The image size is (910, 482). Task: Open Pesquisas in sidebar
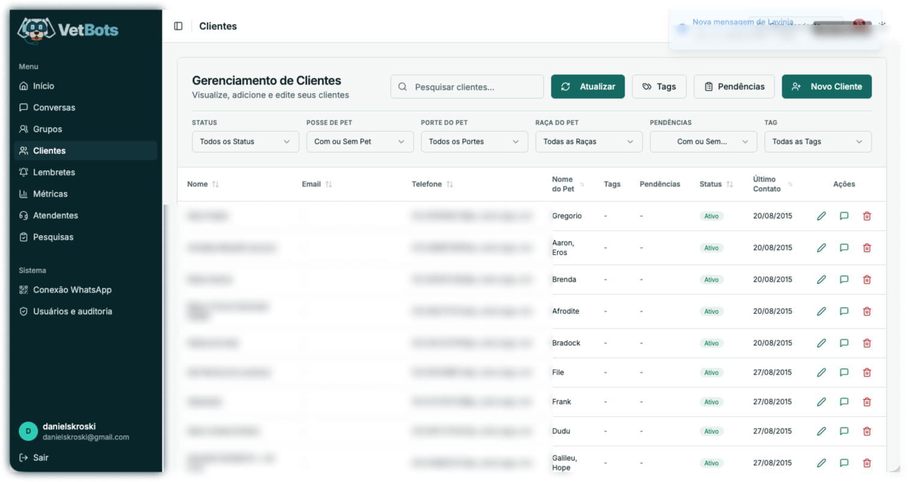coord(85,237)
